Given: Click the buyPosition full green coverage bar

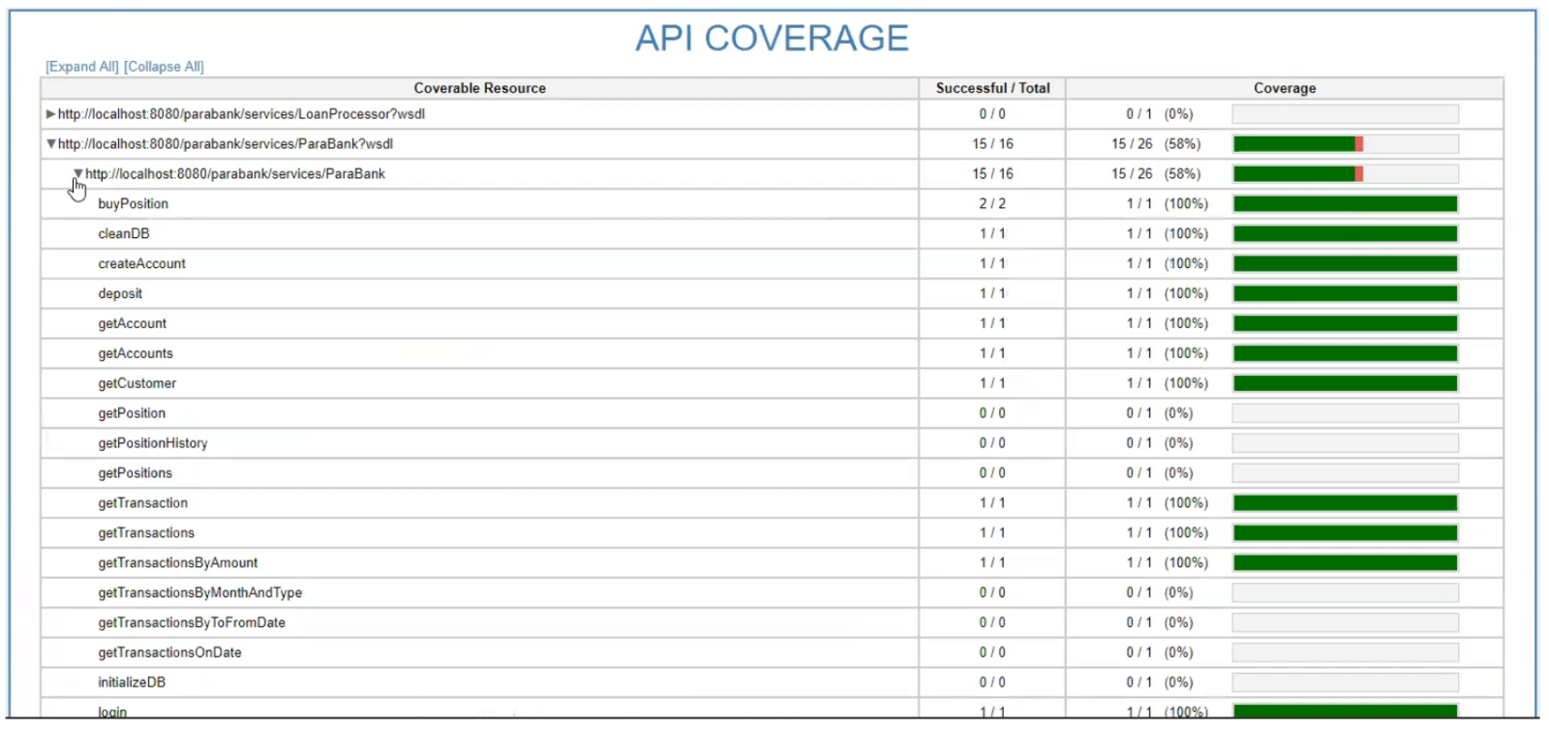Looking at the screenshot, I should (1345, 204).
